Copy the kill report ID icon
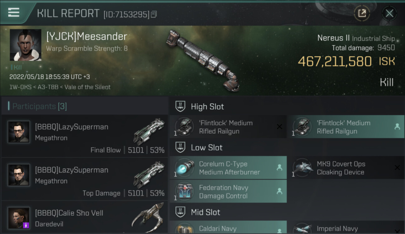 coord(154,14)
